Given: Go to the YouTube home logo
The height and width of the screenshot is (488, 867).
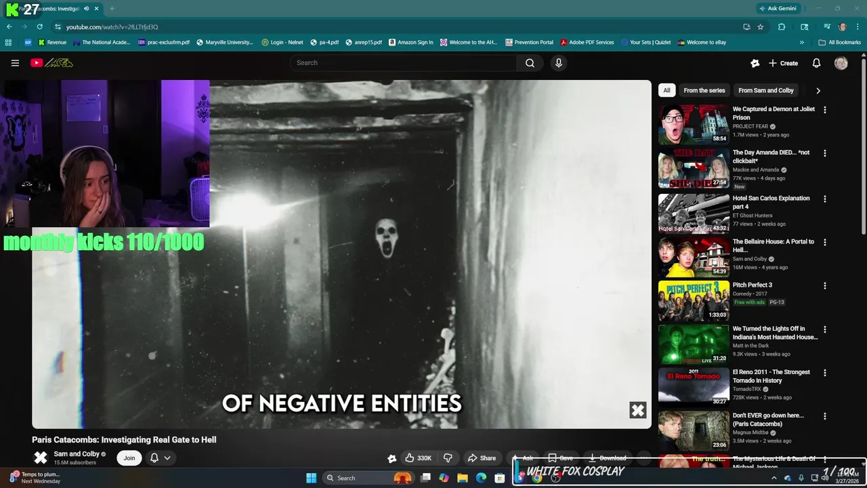Looking at the screenshot, I should tap(51, 63).
